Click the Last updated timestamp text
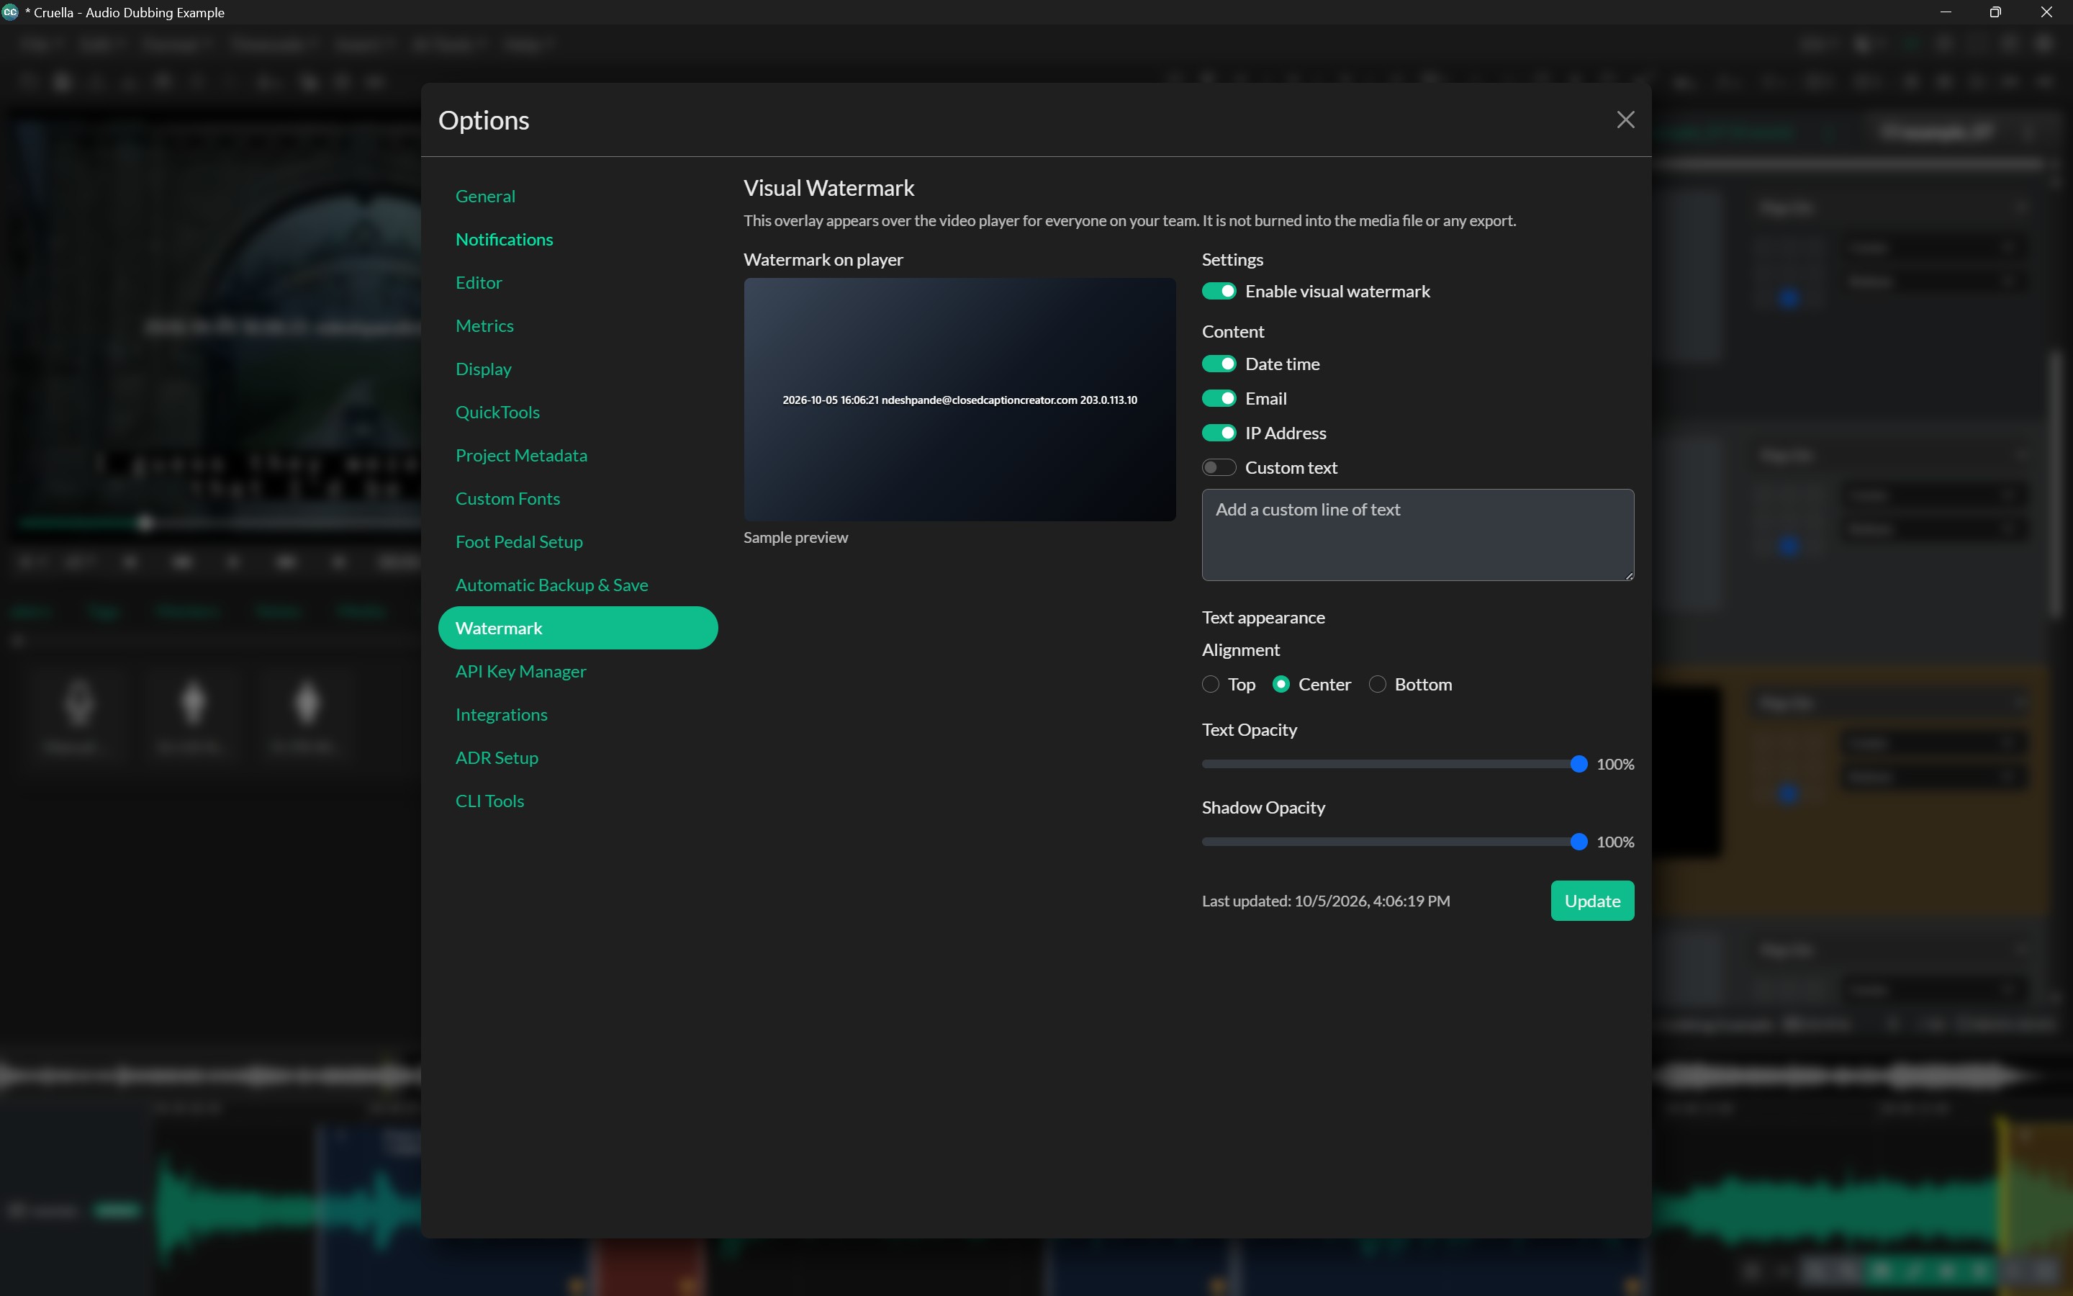The width and height of the screenshot is (2073, 1296). click(x=1325, y=901)
